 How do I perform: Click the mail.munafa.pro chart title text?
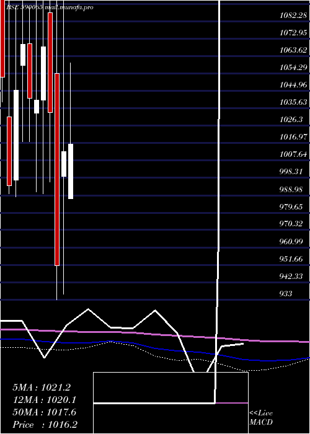(x=69, y=7)
